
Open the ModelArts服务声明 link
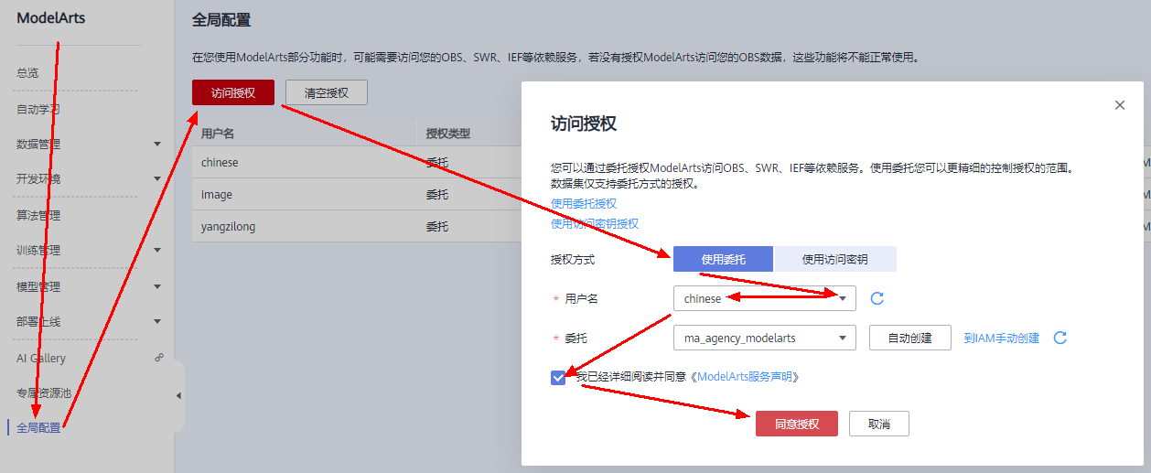click(746, 376)
